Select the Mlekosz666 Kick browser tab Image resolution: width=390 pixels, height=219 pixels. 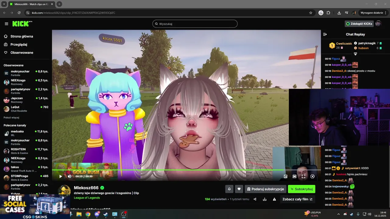click(32, 4)
